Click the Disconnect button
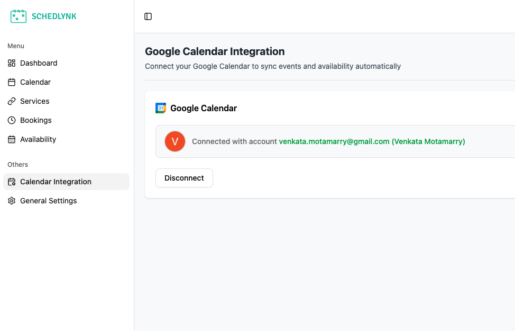The image size is (515, 331). (x=184, y=178)
